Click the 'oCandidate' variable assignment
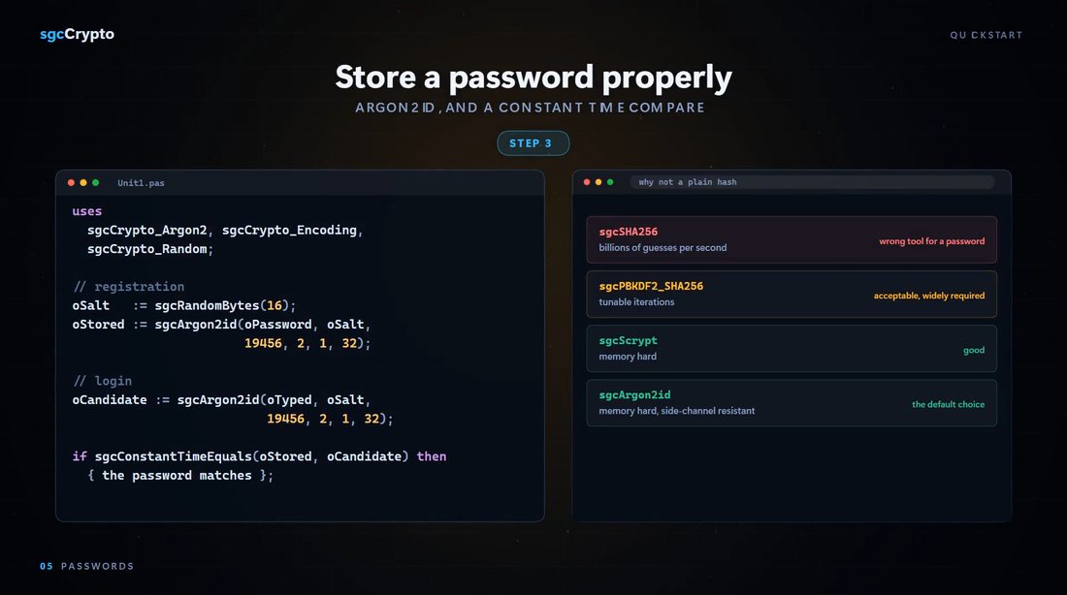Screen dimensions: 1067x595 pos(110,400)
